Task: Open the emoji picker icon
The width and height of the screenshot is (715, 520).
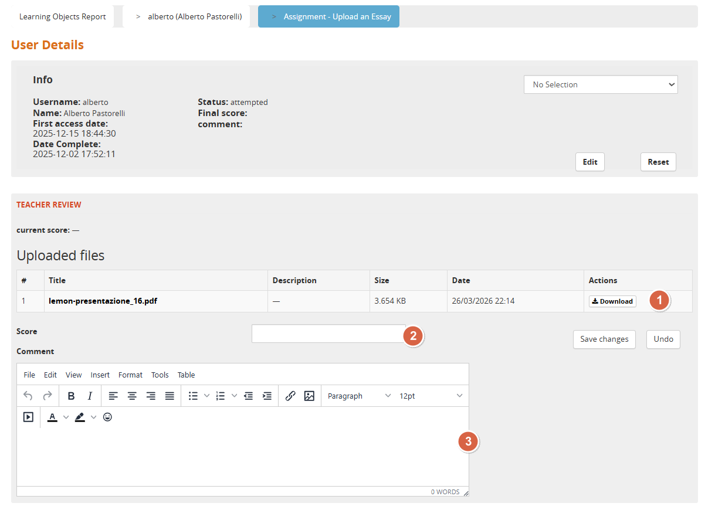Action: pos(107,417)
